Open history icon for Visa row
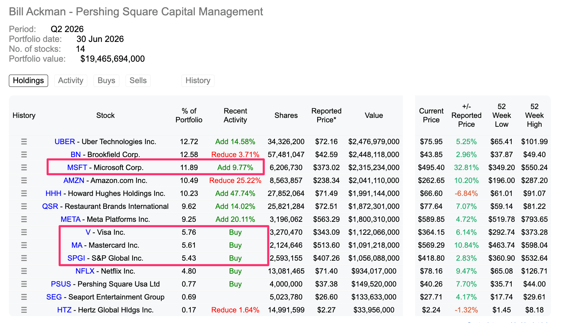The image size is (573, 323). point(24,232)
